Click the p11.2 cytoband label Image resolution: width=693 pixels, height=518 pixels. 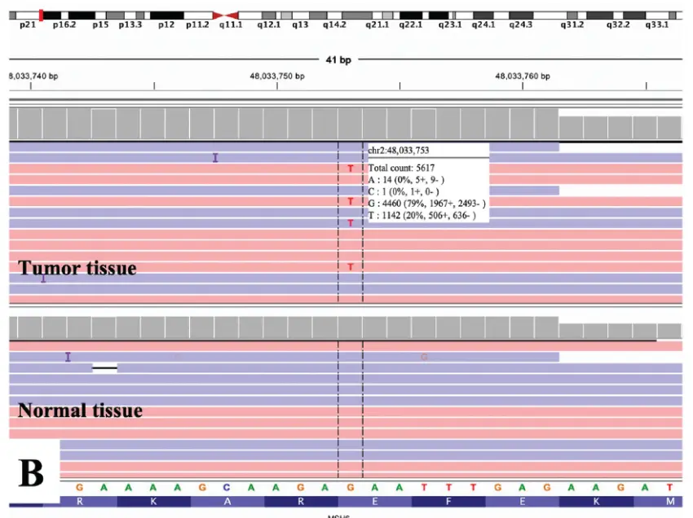197,24
